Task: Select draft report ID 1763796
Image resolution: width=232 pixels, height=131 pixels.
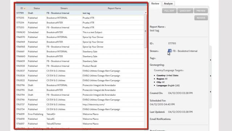Action: click(80, 85)
